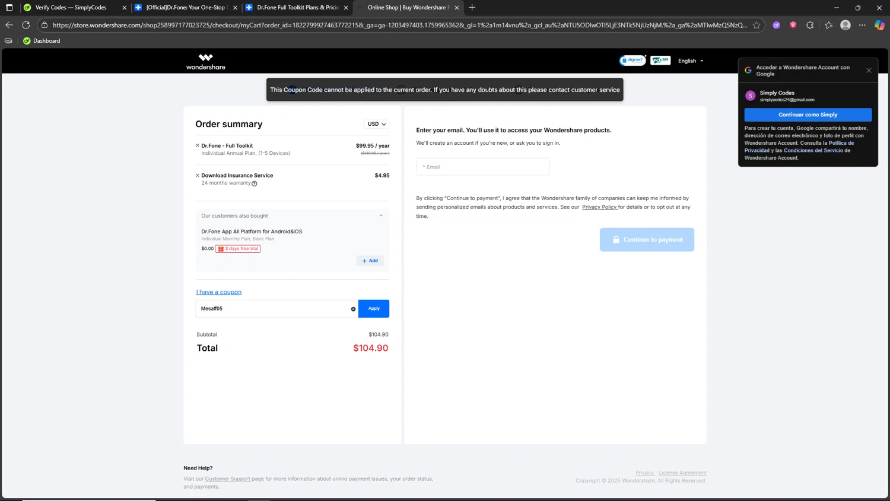Click the Email input field
890x501 pixels.
[x=483, y=167]
